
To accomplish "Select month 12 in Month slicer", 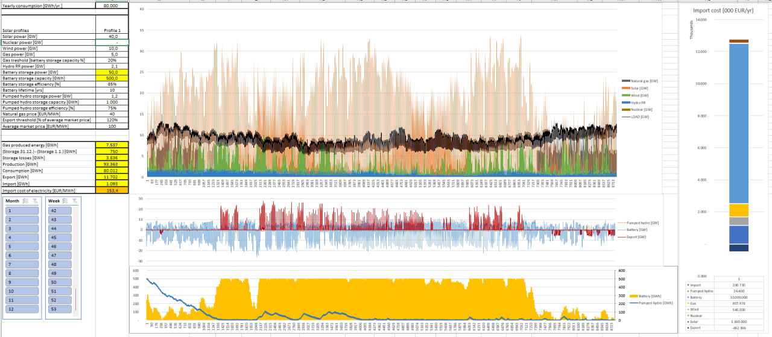I will click(x=22, y=309).
